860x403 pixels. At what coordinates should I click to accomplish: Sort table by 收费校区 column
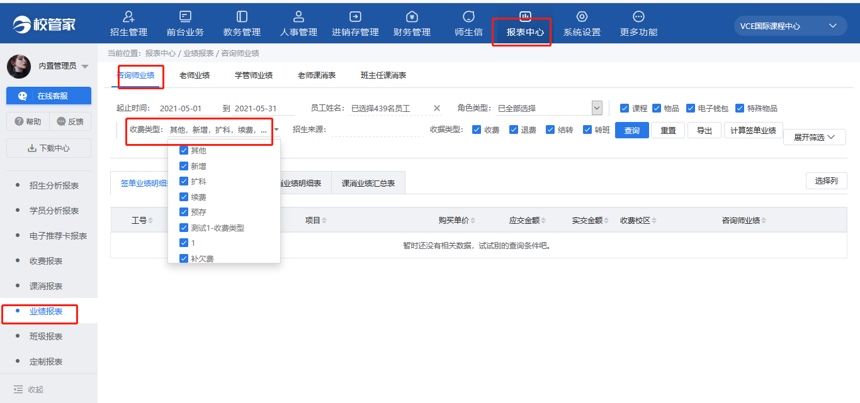pos(654,221)
